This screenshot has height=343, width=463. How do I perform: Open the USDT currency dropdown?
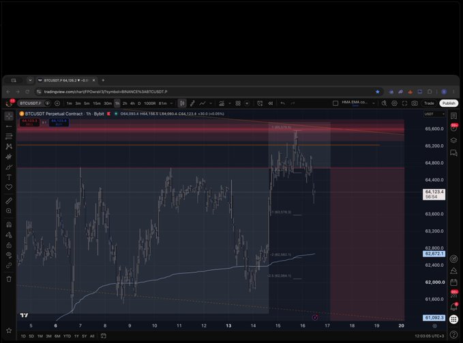point(434,114)
